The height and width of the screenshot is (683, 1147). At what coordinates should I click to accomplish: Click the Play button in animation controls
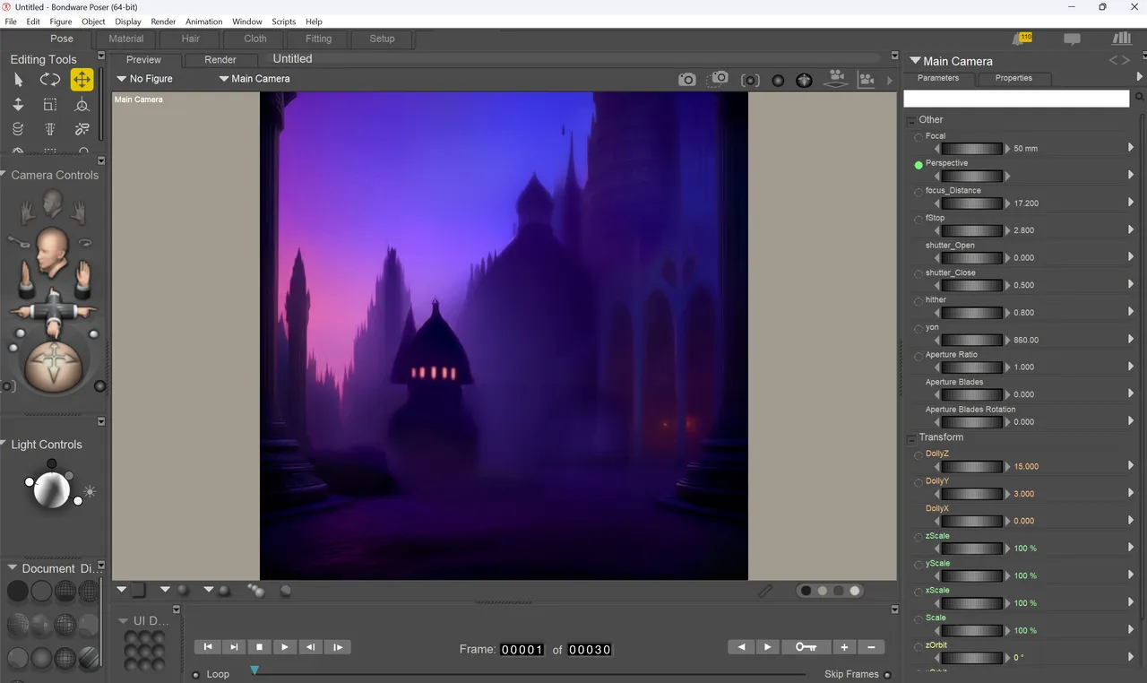pos(285,647)
